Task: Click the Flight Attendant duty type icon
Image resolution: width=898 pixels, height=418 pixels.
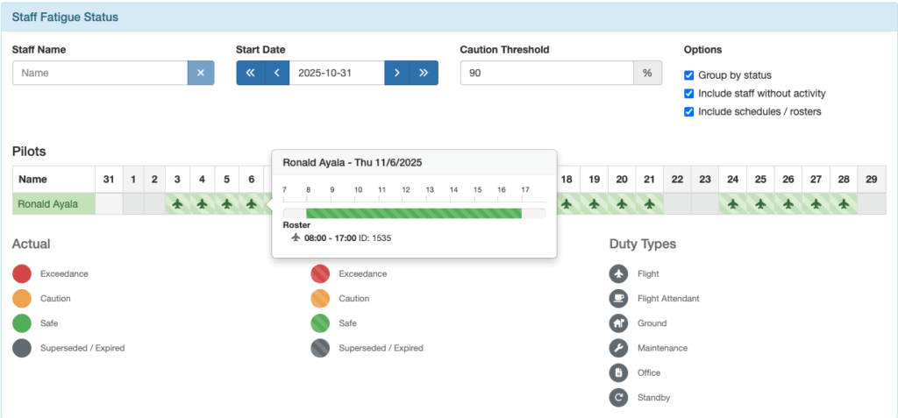Action: click(619, 299)
